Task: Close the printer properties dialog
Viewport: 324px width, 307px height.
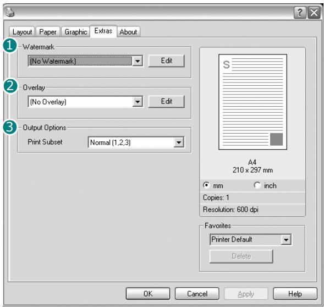Action: (x=314, y=13)
